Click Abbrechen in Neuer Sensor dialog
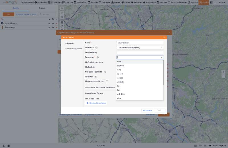The height and width of the screenshot is (148, 228). point(147,111)
